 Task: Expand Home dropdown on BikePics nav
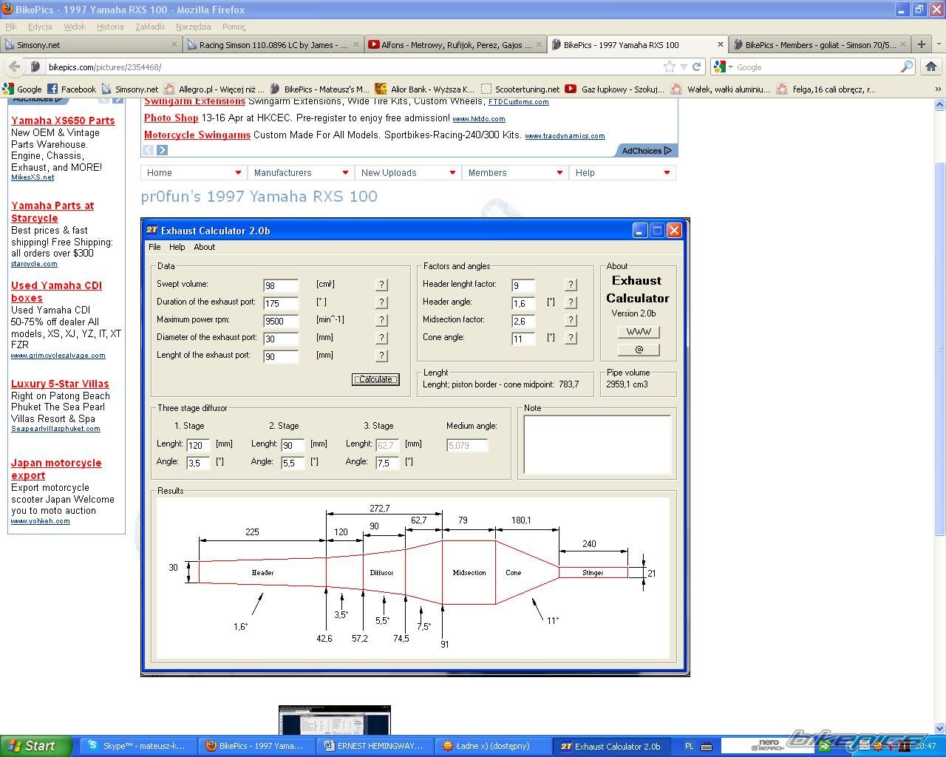pos(238,173)
